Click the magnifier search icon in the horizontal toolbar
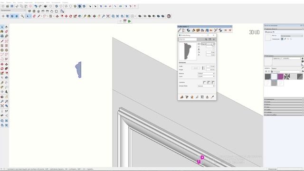The image size is (304, 171). (x=22, y=16)
